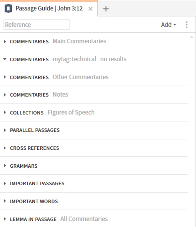Click the scrollbar up arrow
The height and width of the screenshot is (227, 196).
coord(192,37)
